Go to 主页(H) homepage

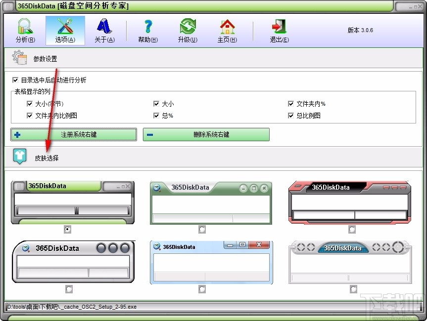click(227, 31)
